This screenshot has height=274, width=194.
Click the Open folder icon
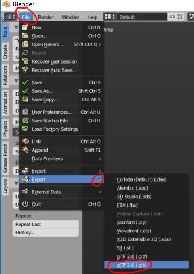[x=25, y=36]
